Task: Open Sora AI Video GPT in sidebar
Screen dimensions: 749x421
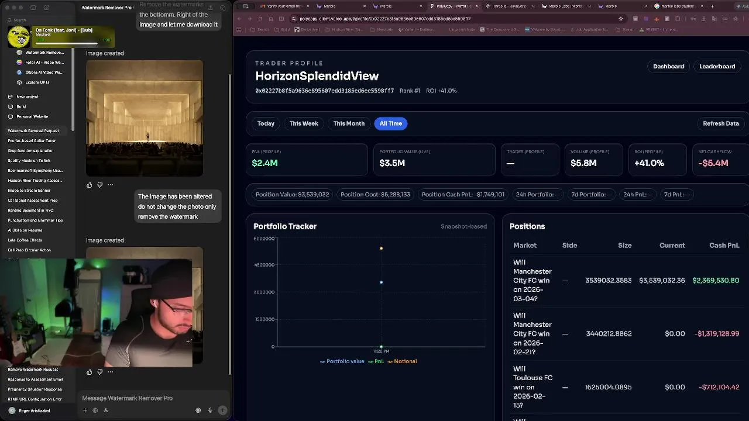Action: click(40, 73)
